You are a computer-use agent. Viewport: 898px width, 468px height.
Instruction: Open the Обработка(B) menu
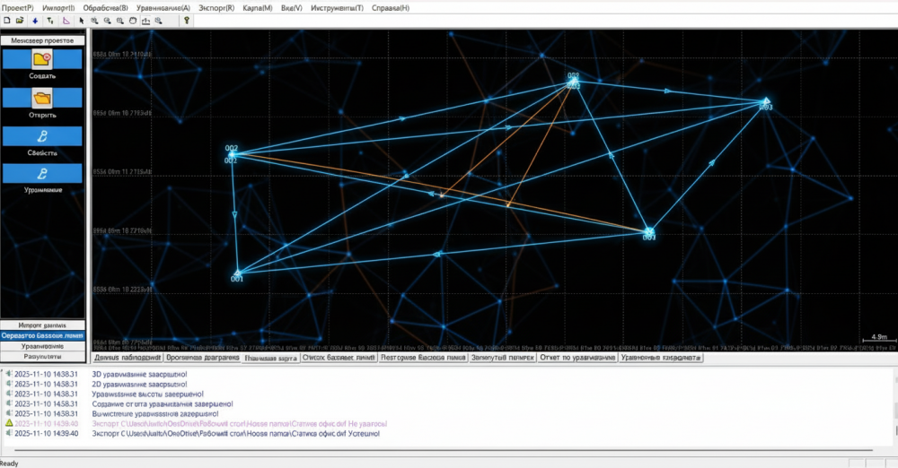click(105, 8)
